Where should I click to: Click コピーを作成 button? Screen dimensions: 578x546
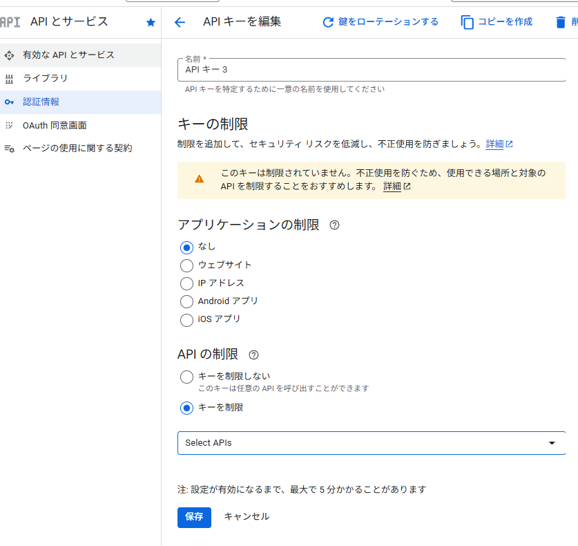[x=497, y=22]
